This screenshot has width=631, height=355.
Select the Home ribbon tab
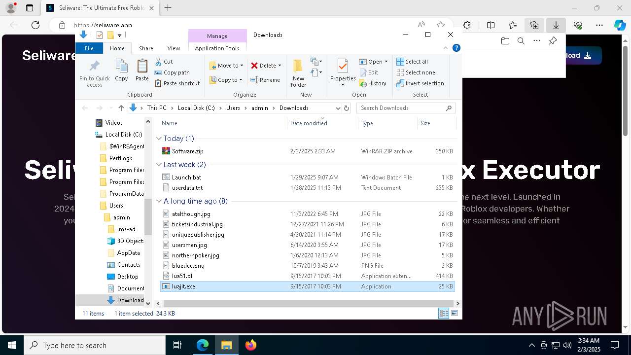click(117, 48)
